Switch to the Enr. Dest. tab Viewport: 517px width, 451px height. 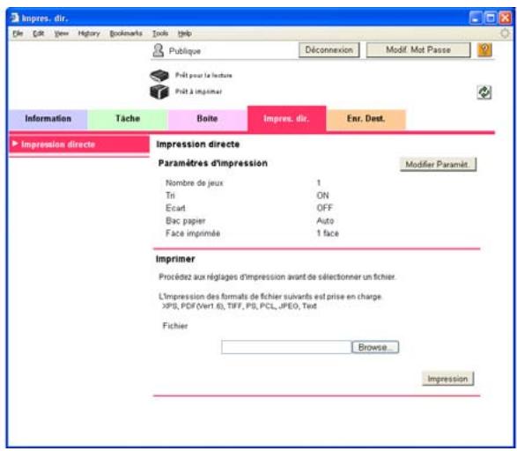coord(366,119)
